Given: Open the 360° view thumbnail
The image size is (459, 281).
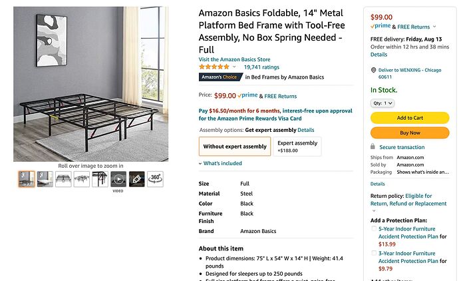Looking at the screenshot, I should click(x=155, y=178).
